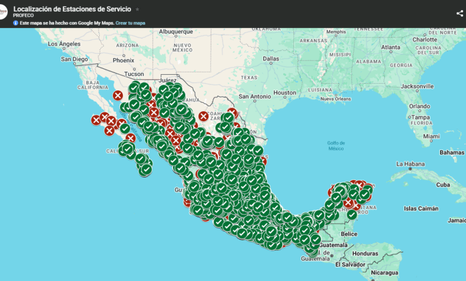The width and height of the screenshot is (466, 281).
Task: Click the Dallas city label on map
Action: [271, 59]
